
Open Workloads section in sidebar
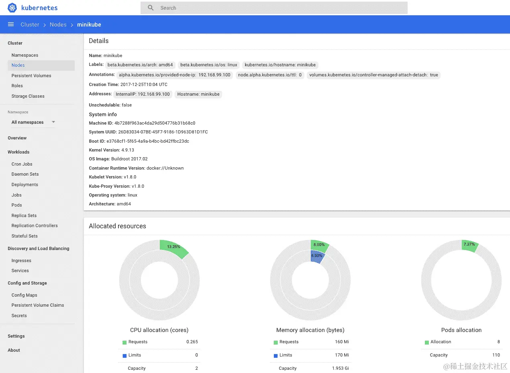18,152
